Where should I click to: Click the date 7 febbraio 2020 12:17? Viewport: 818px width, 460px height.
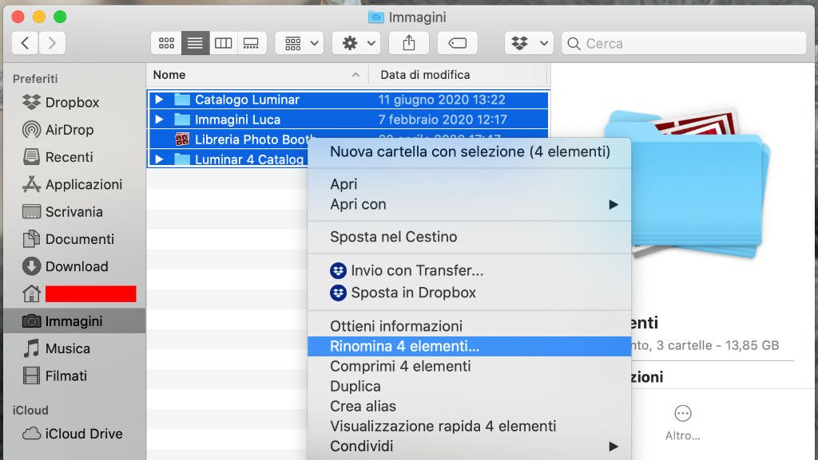(x=443, y=120)
